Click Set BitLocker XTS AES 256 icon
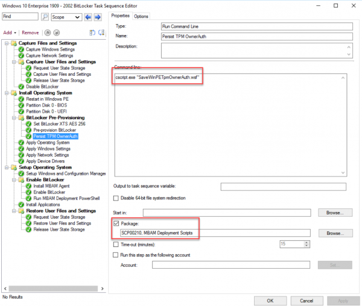 28,124
